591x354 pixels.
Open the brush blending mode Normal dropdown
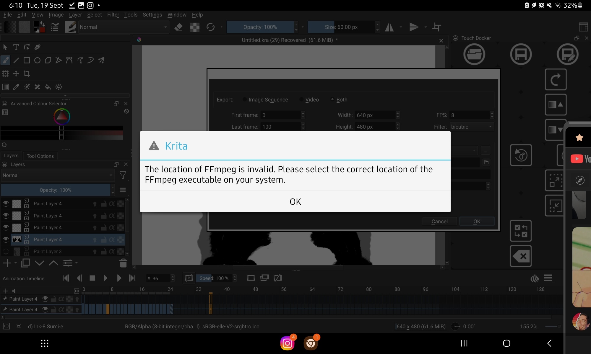pos(124,27)
